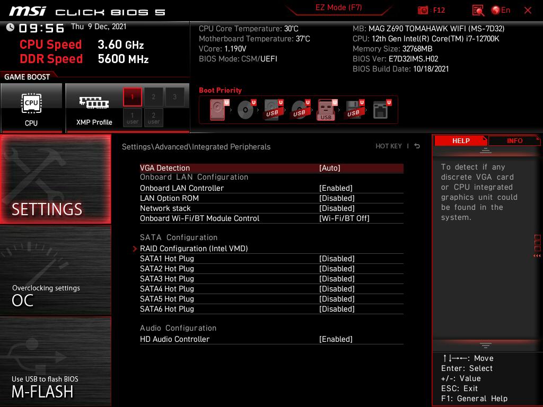Select the hard disk boot priority icon
Screen dimensions: 543x407
tap(219, 110)
